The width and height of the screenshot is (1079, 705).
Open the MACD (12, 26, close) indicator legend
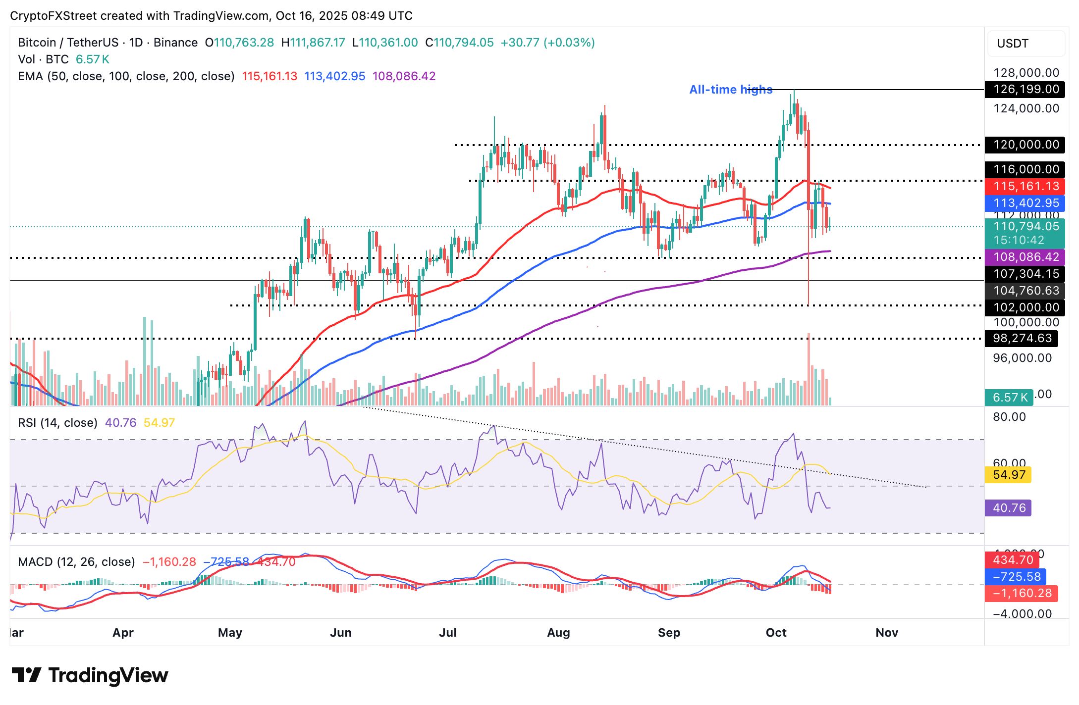pos(76,562)
